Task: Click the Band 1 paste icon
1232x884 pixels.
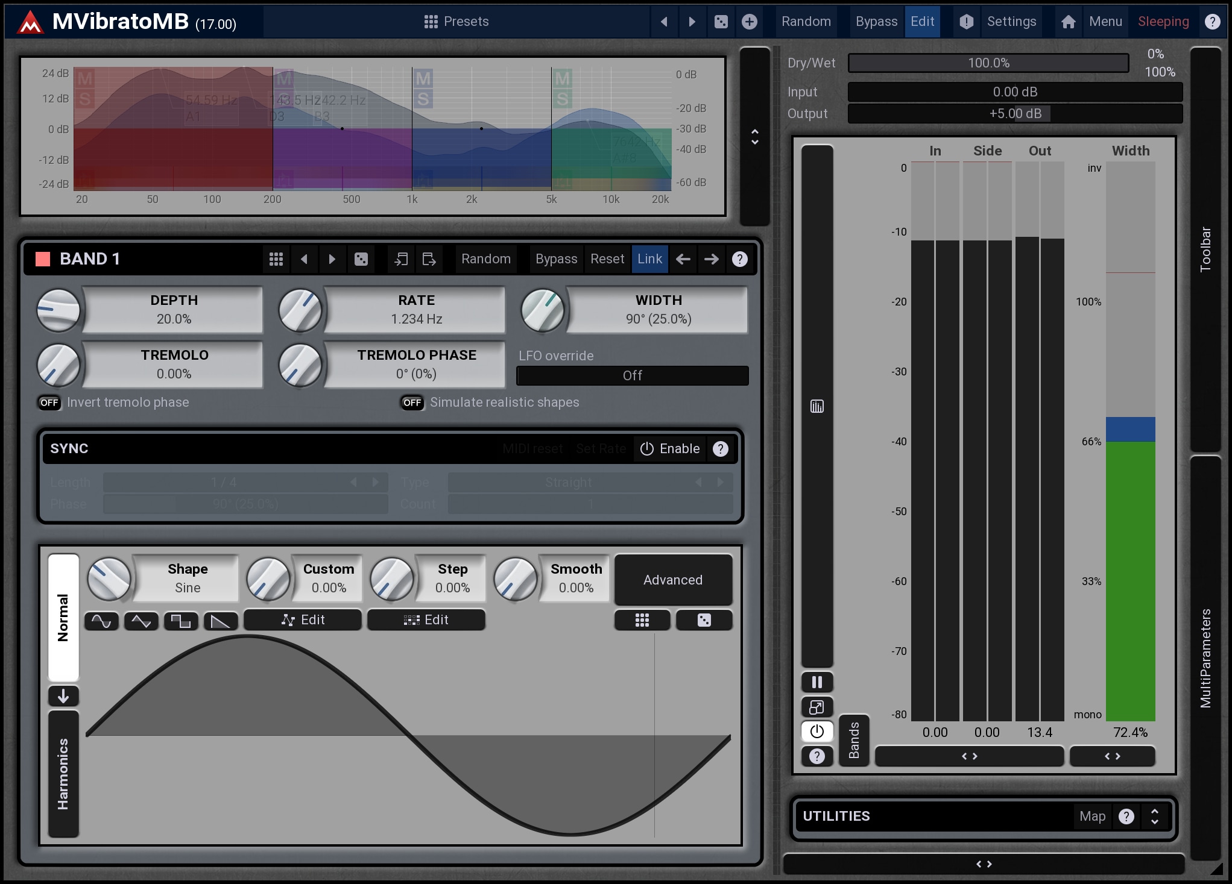Action: coord(429,259)
